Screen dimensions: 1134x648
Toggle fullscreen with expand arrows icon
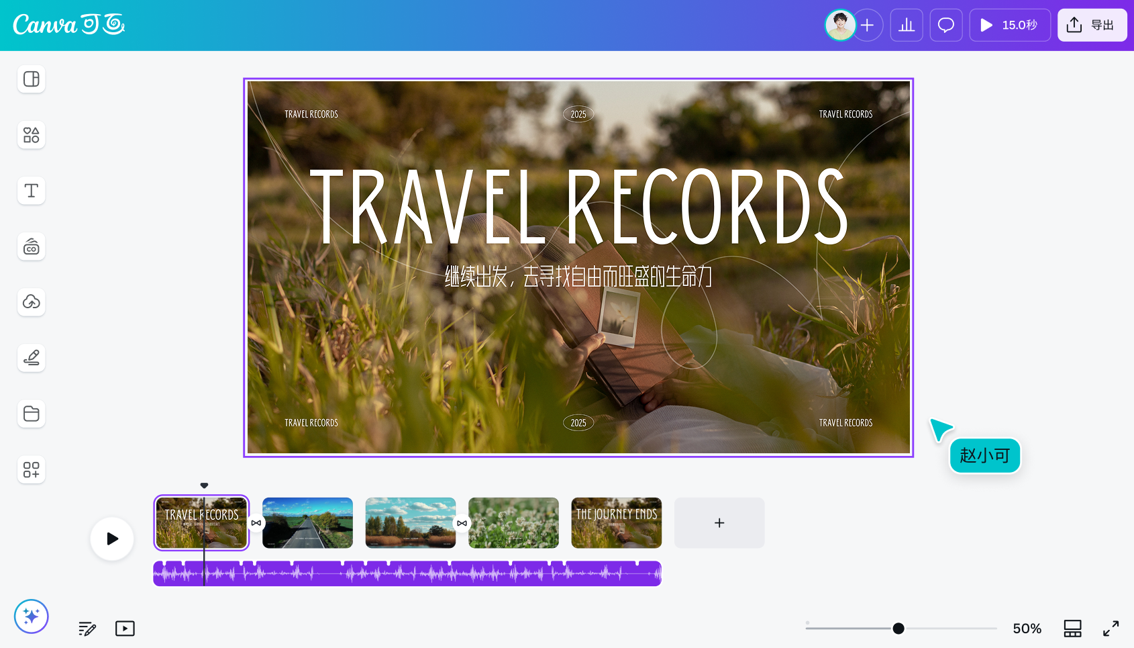1111,629
